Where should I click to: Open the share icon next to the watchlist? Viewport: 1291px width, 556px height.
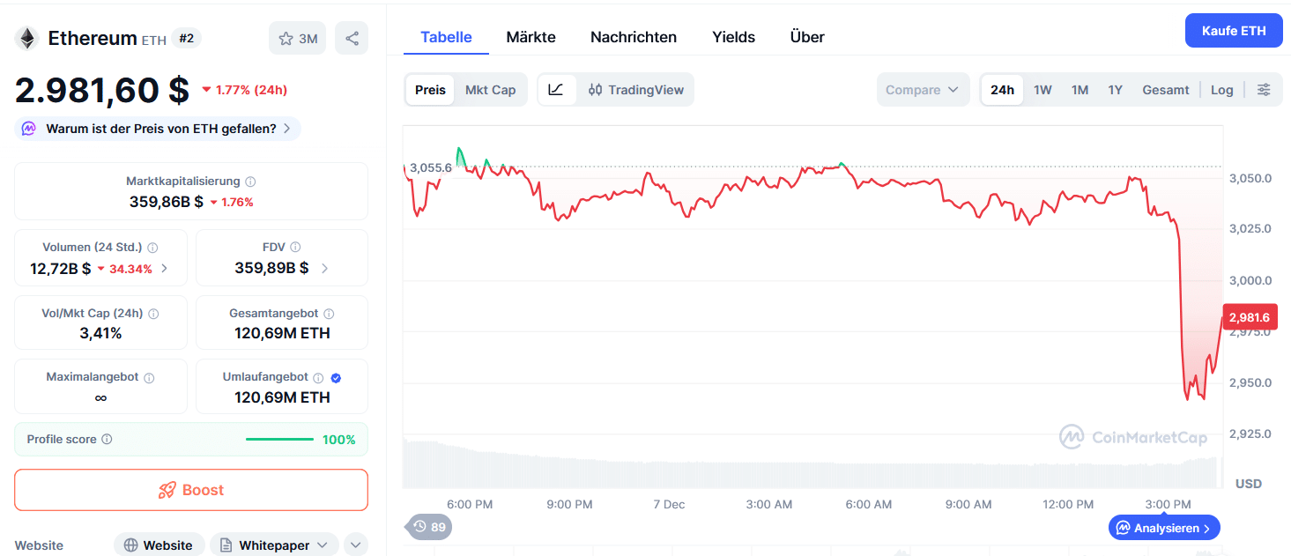click(x=352, y=37)
